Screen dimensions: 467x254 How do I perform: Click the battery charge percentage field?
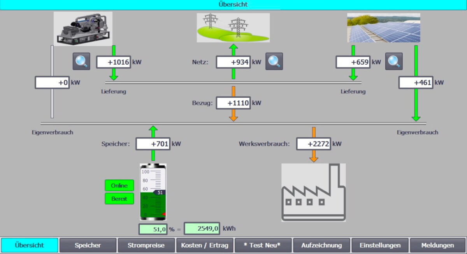[x=153, y=229]
